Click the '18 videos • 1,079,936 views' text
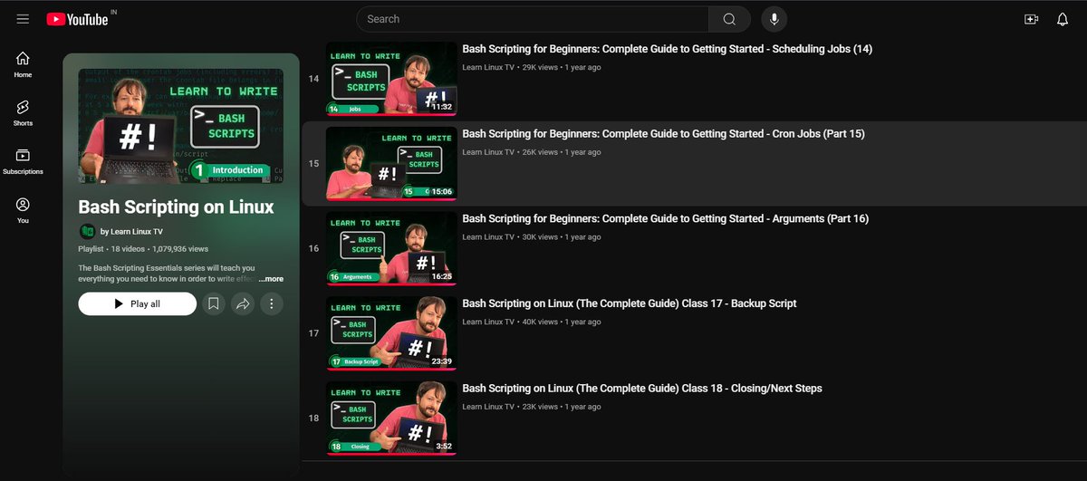1087x481 pixels. click(x=158, y=248)
